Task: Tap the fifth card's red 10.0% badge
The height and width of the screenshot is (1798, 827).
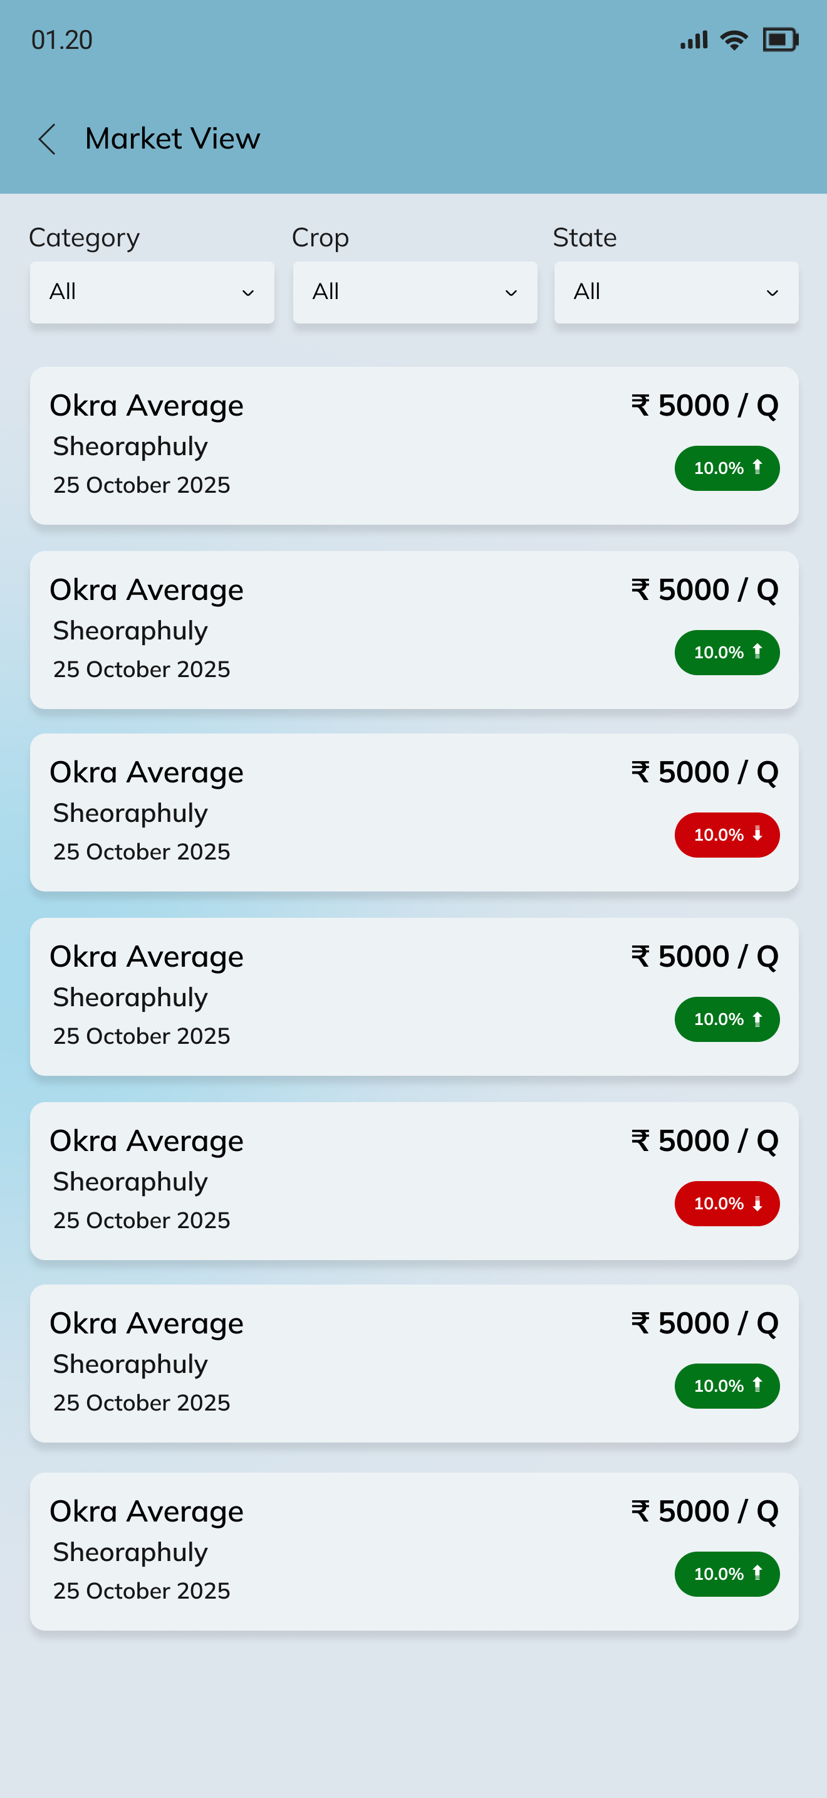Action: pos(727,1203)
